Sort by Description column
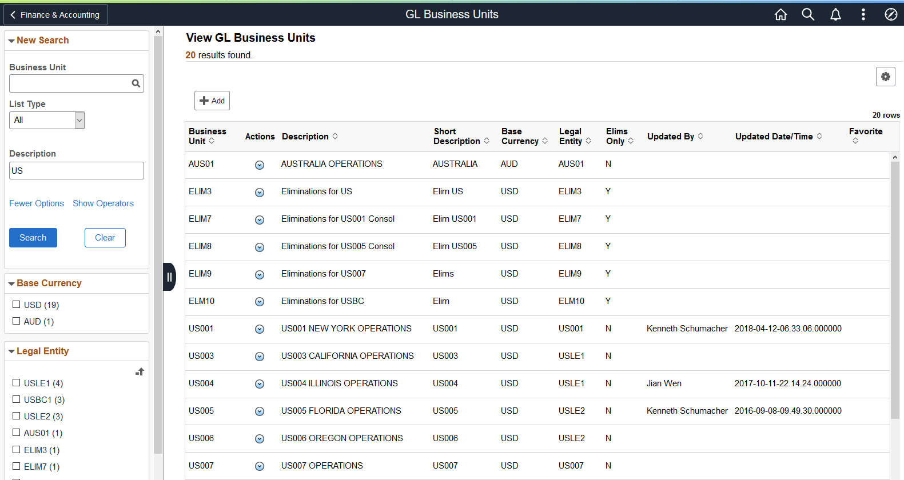The image size is (904, 480). [x=335, y=136]
